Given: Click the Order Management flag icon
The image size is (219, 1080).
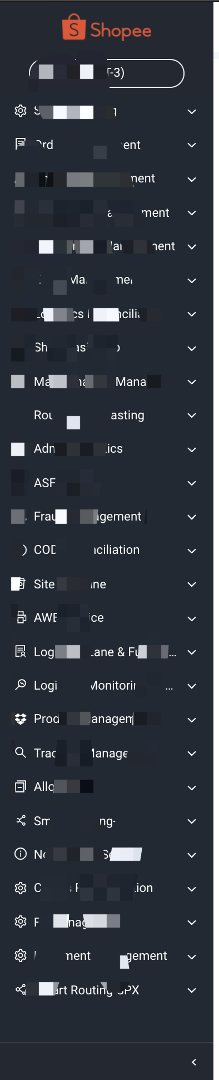Looking at the screenshot, I should pos(21,145).
